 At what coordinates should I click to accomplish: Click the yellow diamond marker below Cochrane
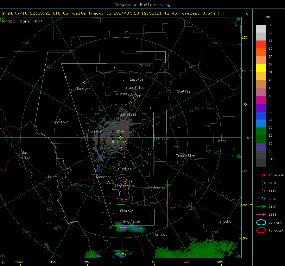pos(109,183)
